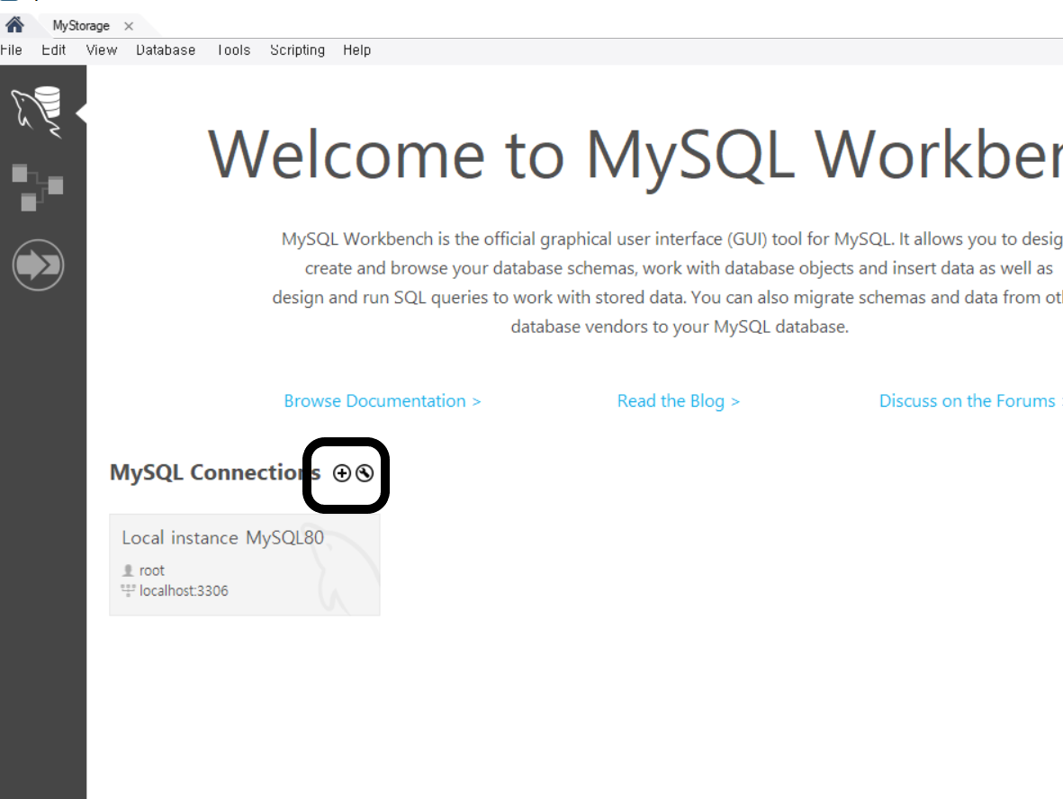
Task: Click the Browse Documentation link
Action: (x=383, y=401)
